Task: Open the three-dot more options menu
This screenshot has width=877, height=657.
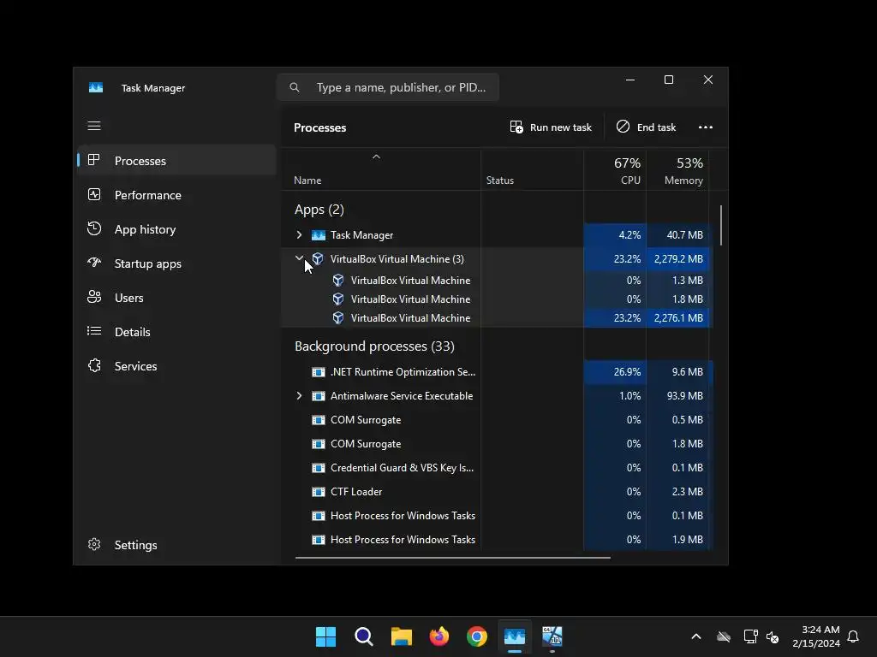Action: tap(706, 127)
